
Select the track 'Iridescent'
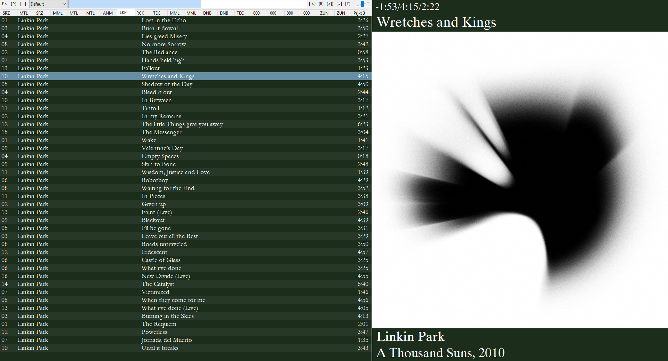pyautogui.click(x=186, y=252)
